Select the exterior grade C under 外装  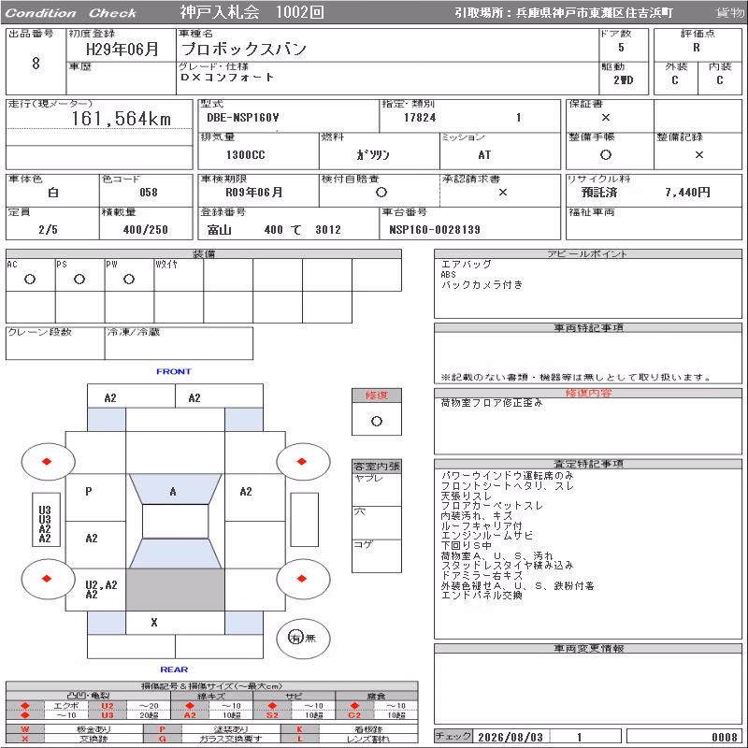(x=674, y=79)
